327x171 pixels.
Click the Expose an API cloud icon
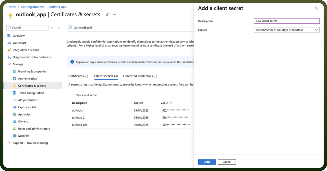tap(15, 107)
